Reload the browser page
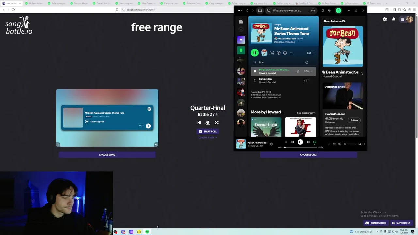This screenshot has width=418, height=235. coord(13,10)
